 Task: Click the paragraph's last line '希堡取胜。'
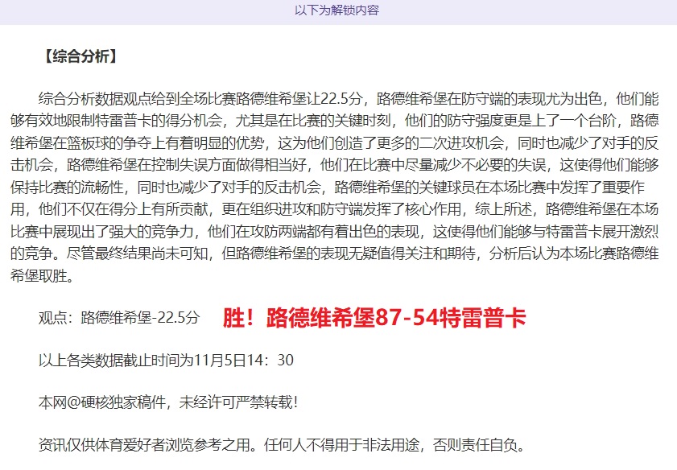pyautogui.click(x=43, y=275)
